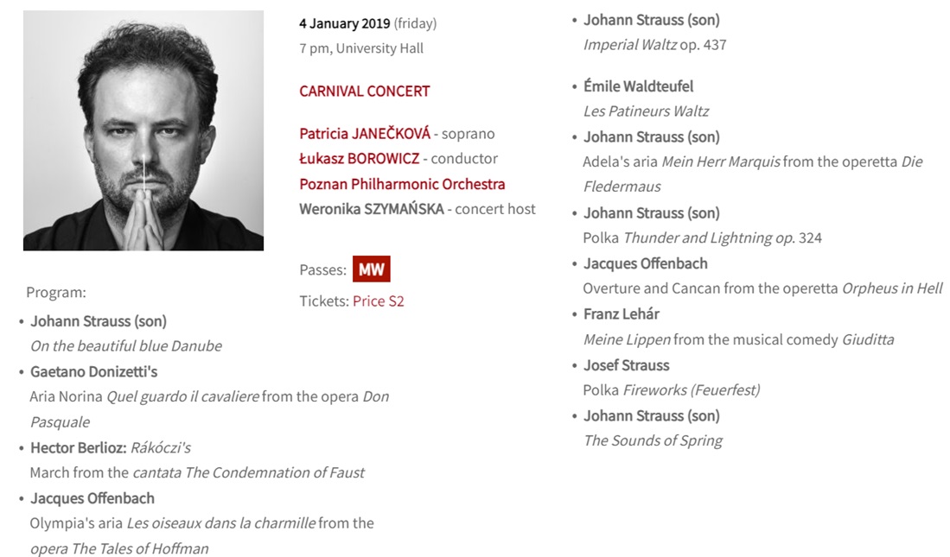Click the Hector Berlioz program entry

pos(79,448)
